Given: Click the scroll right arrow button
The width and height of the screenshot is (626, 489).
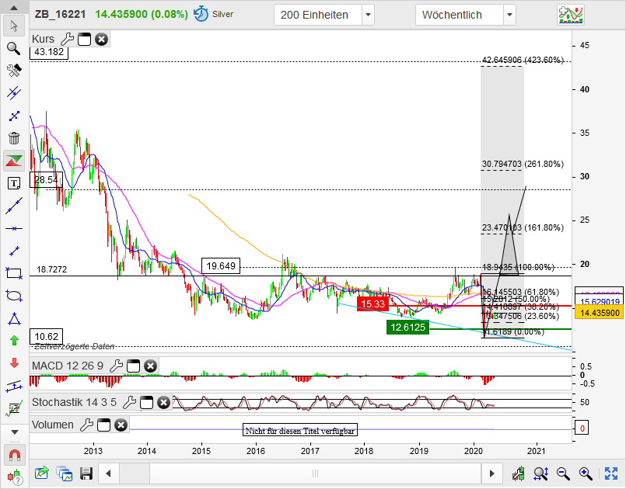Looking at the screenshot, I should pos(491,473).
